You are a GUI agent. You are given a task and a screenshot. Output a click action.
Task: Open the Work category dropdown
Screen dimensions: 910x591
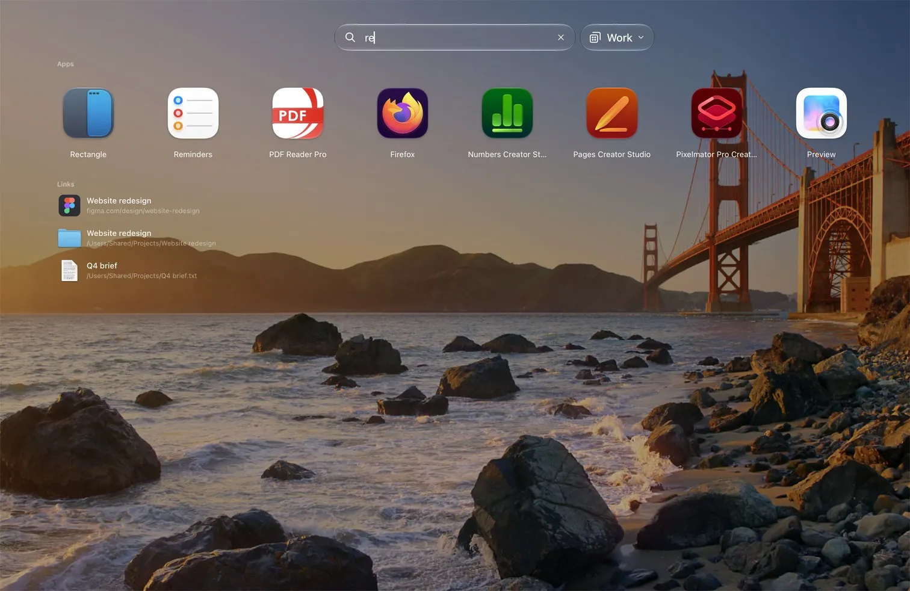click(617, 37)
